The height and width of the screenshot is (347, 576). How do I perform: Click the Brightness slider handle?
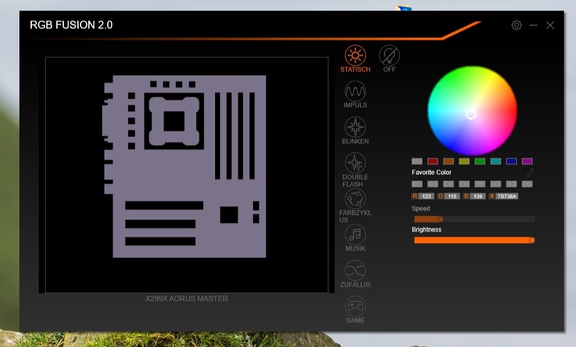coord(531,240)
